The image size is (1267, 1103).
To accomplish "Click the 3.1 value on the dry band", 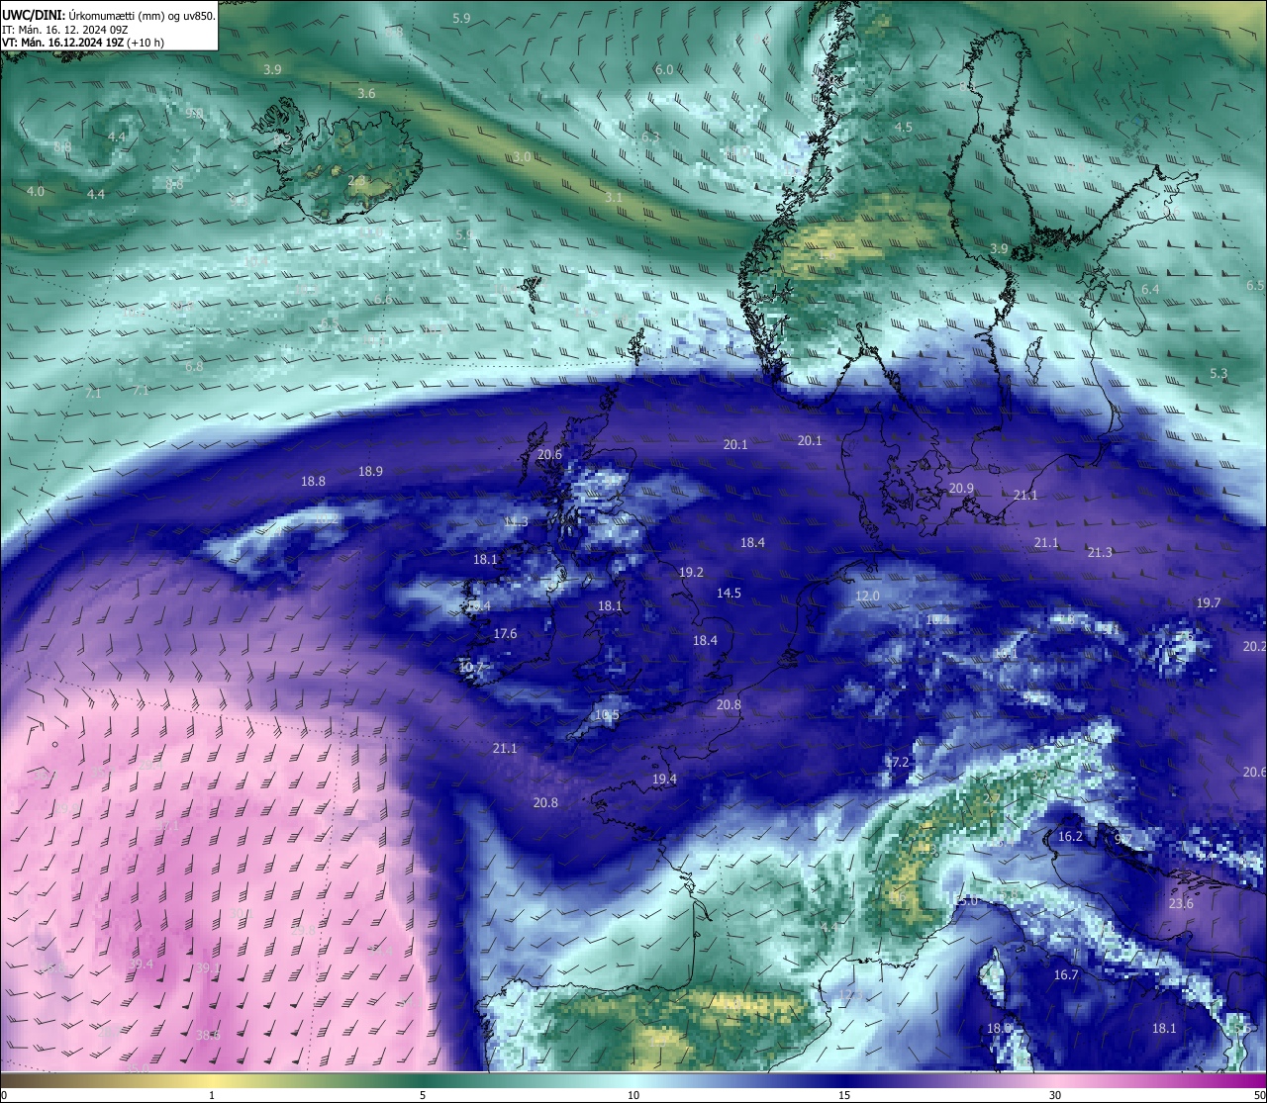I will point(614,197).
